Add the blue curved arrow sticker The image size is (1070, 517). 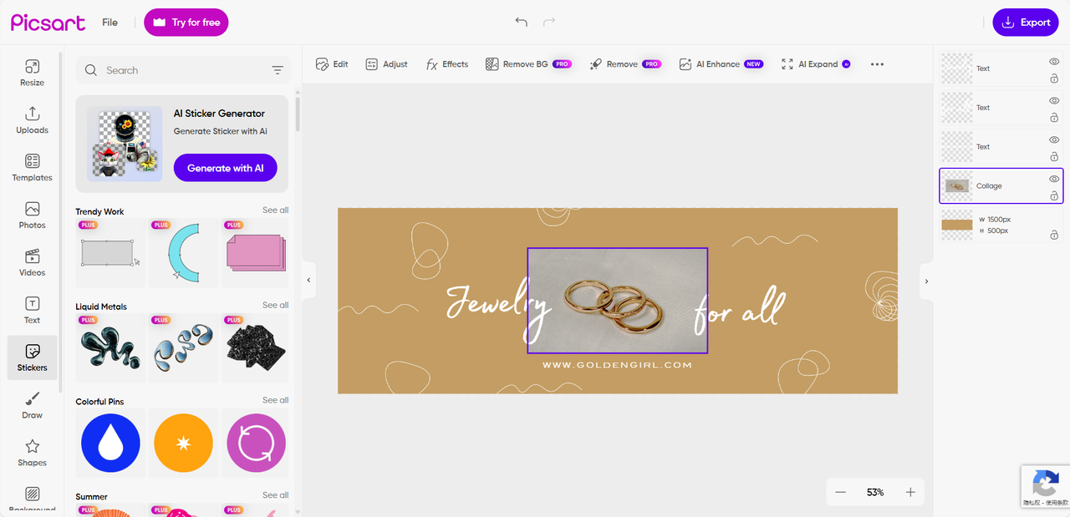[183, 254]
